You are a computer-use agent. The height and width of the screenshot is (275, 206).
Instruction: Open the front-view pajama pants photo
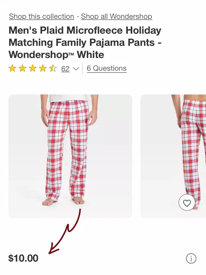click(x=70, y=156)
